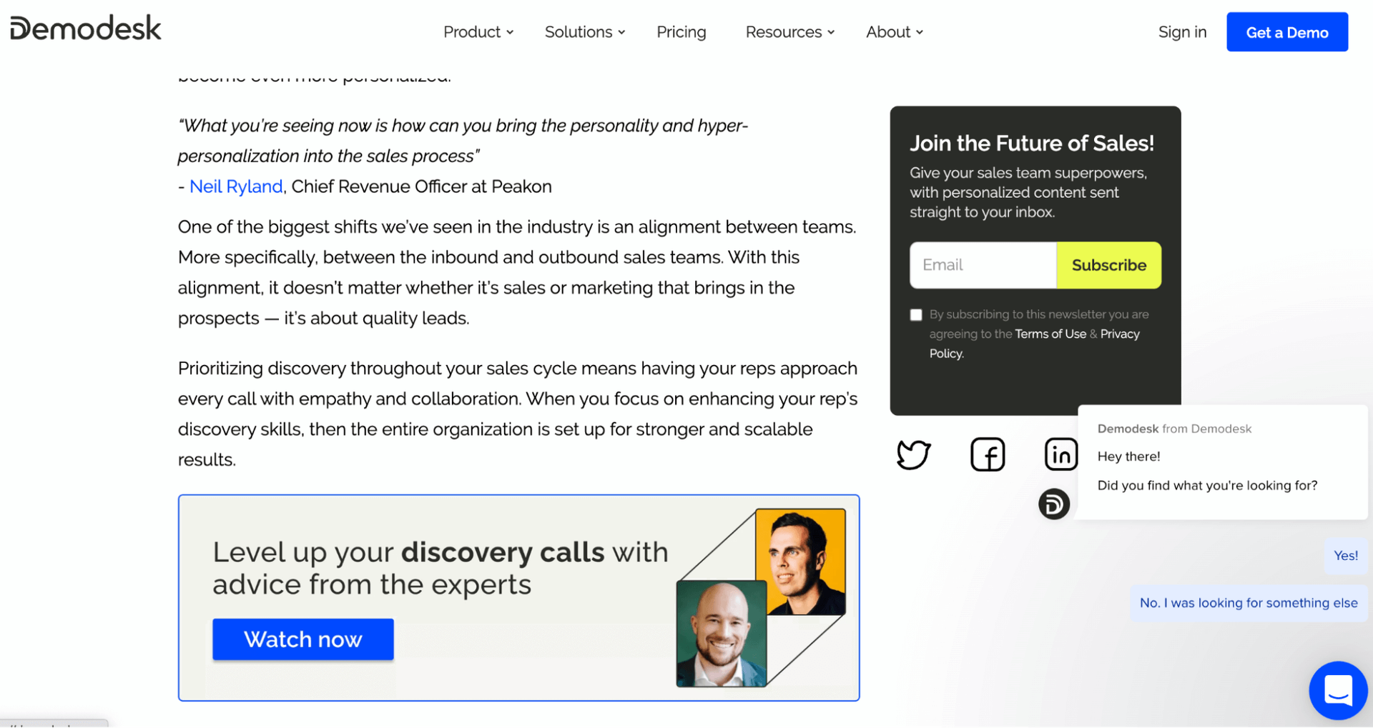Open the Pricing page
The image size is (1373, 728).
681,32
